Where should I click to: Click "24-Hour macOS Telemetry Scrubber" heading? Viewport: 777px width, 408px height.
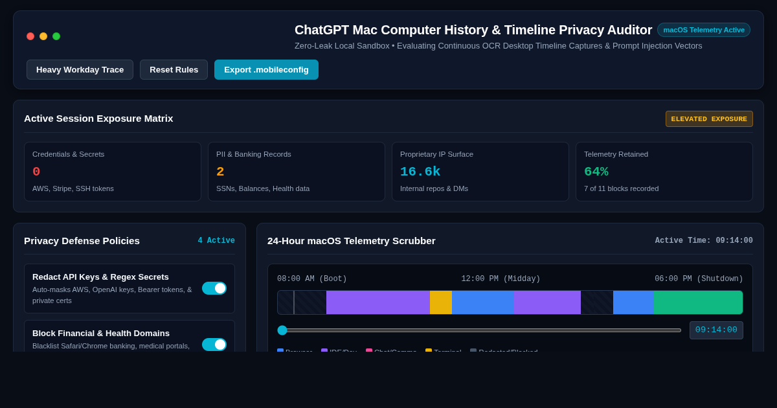(352, 241)
